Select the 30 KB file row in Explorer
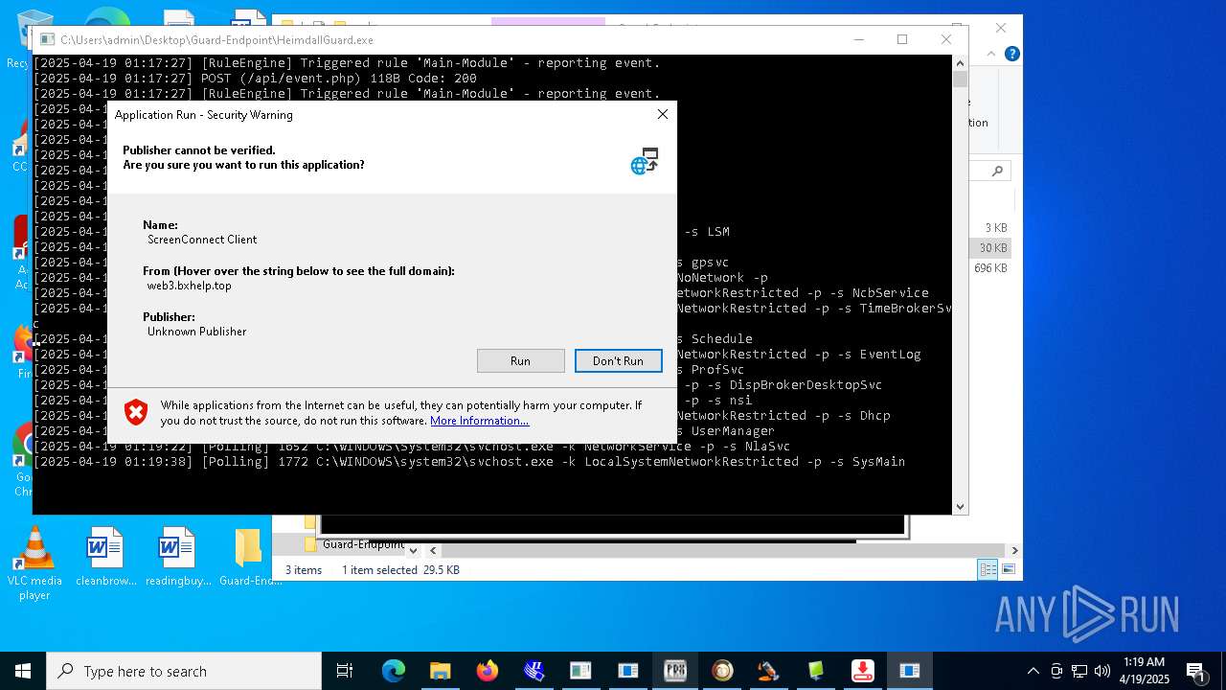The image size is (1226, 690). coord(992,248)
